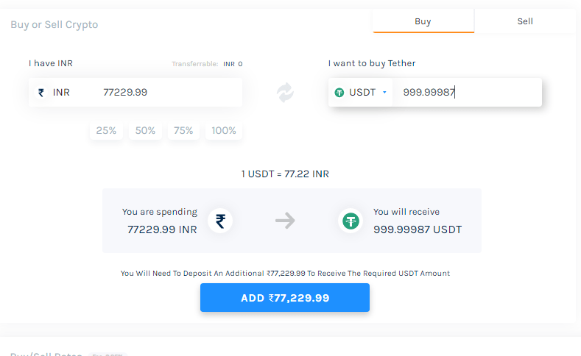Viewport: 581px width, 356px height.
Task: Click the green Tether icon beside USDT
Action: pyautogui.click(x=339, y=93)
